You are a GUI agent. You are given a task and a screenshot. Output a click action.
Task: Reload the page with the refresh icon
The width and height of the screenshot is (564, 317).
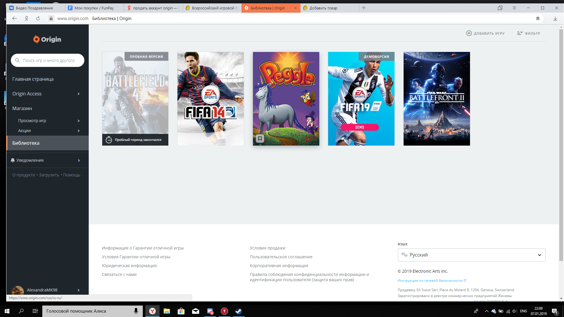coord(38,18)
